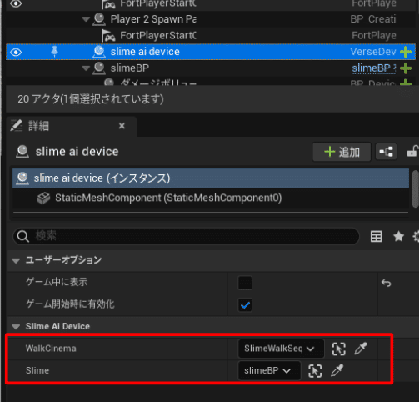
Task: Collapse the slimeBP tree node
Action: tap(86, 68)
